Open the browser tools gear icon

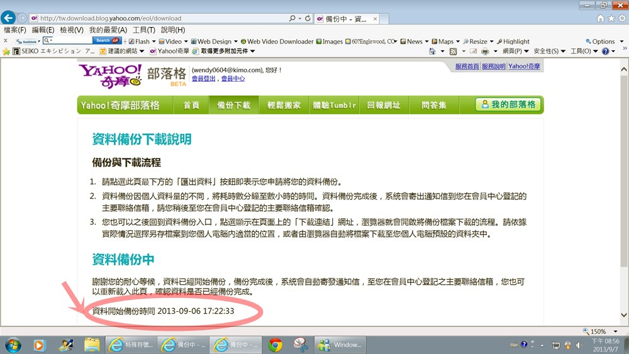(622, 18)
